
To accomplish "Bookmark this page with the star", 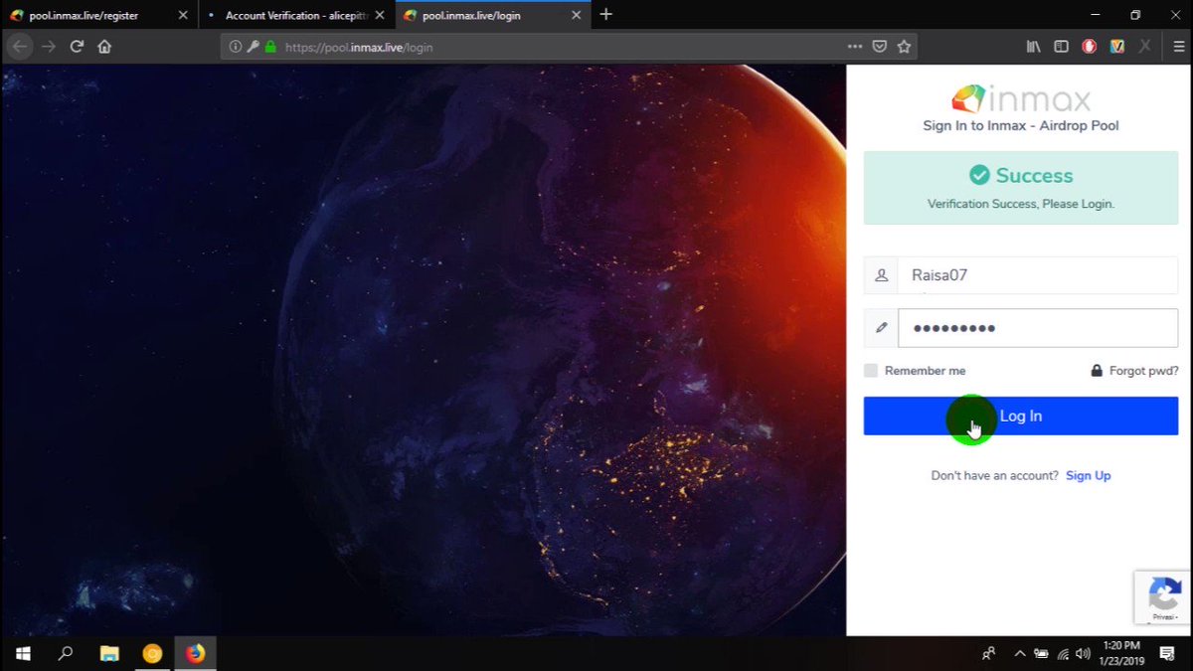I will pos(904,47).
